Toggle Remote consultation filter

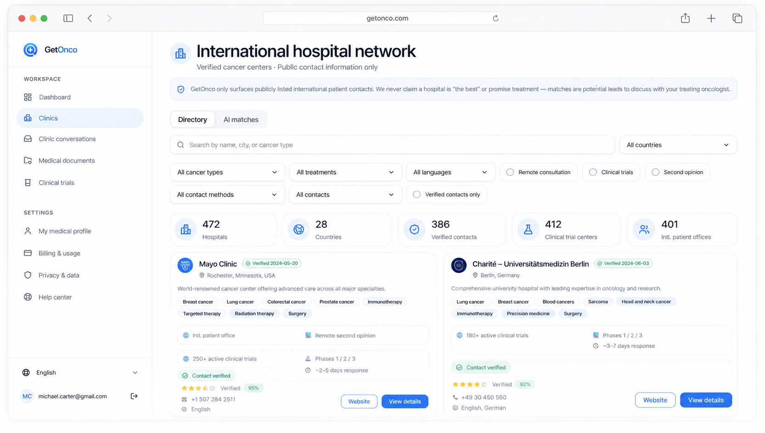pos(538,172)
